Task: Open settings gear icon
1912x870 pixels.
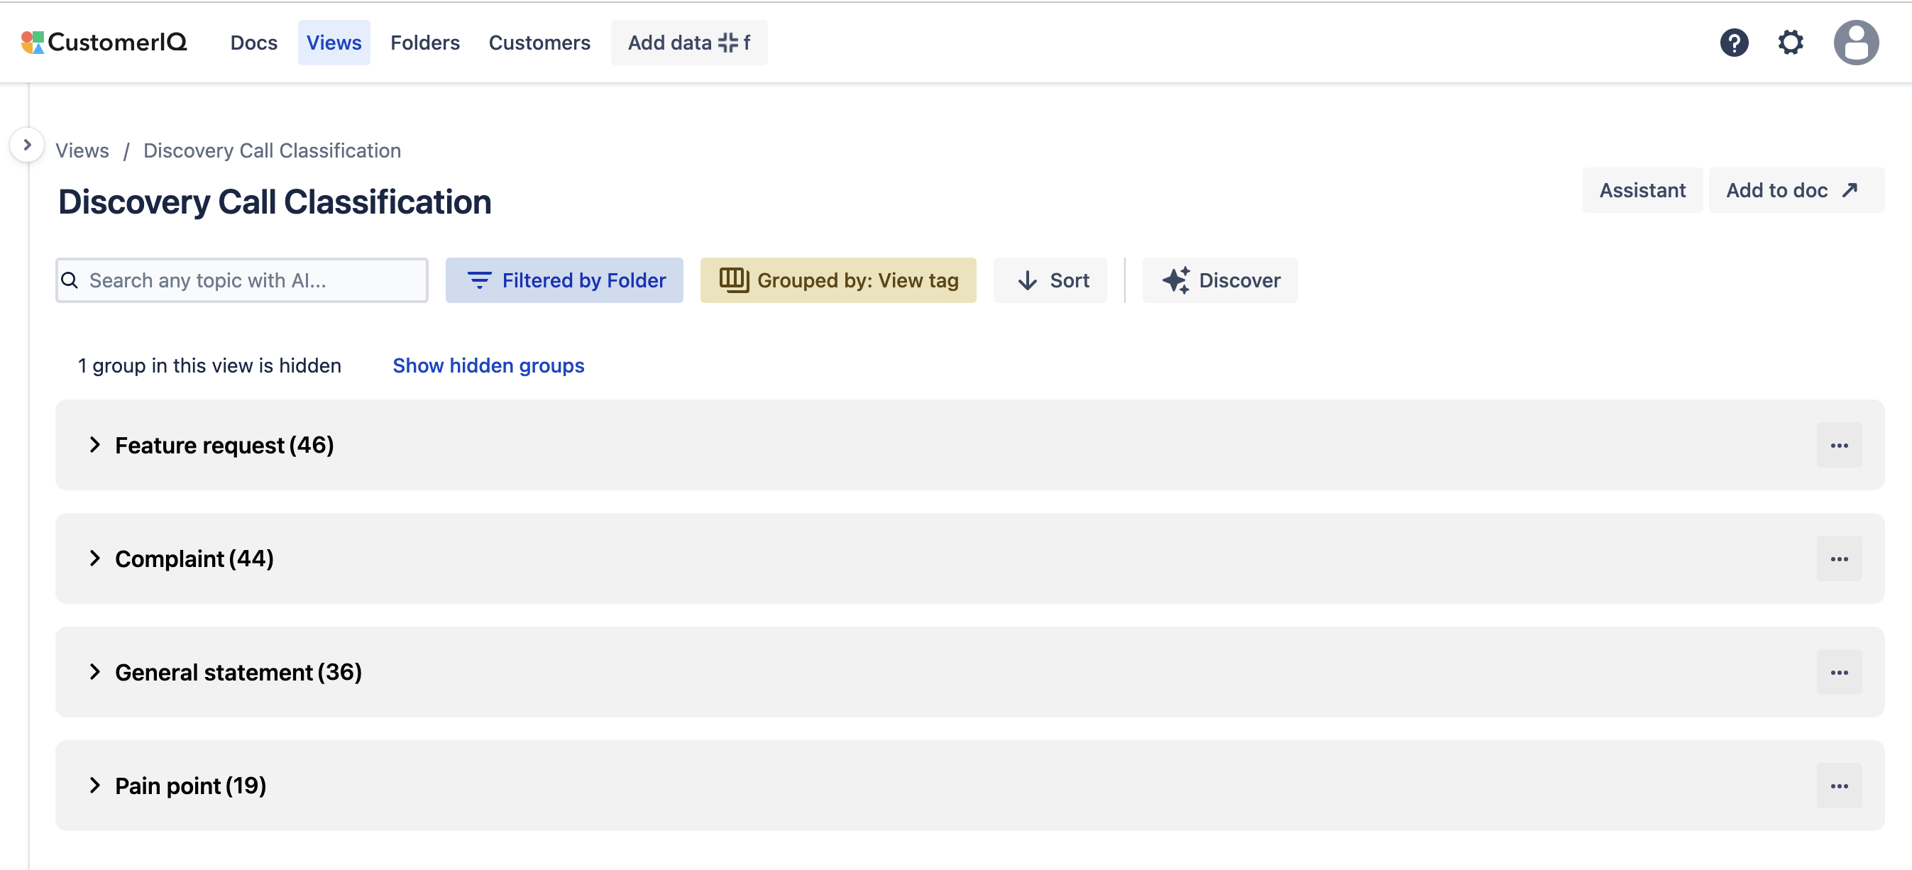Action: pyautogui.click(x=1790, y=43)
